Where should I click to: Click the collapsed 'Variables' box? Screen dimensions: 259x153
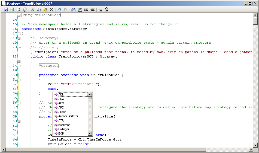click(49, 66)
